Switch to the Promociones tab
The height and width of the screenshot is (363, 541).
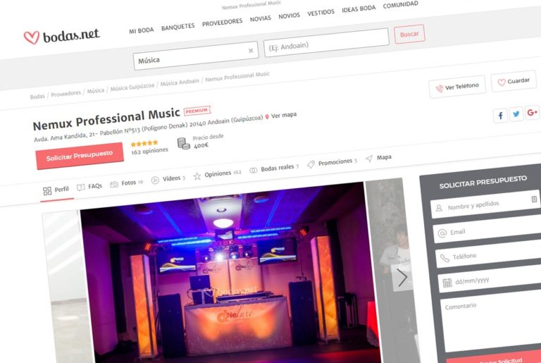pyautogui.click(x=332, y=163)
